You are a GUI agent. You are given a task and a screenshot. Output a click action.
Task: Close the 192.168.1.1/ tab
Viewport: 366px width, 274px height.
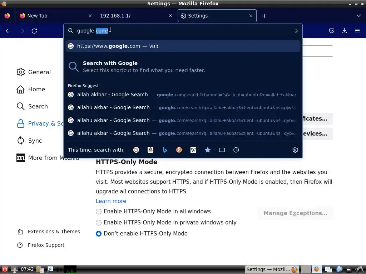coord(170,16)
